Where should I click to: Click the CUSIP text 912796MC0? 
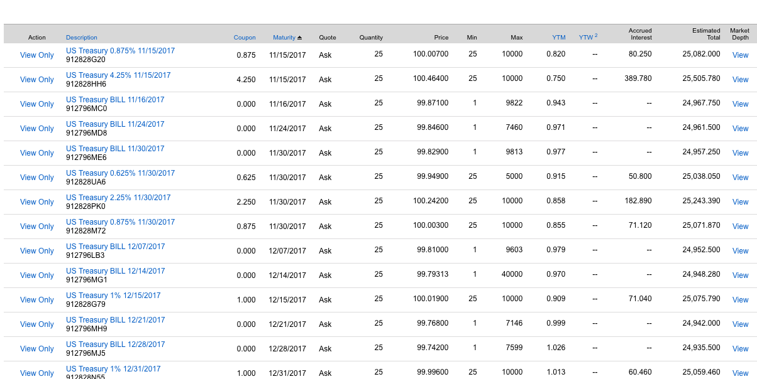point(86,109)
